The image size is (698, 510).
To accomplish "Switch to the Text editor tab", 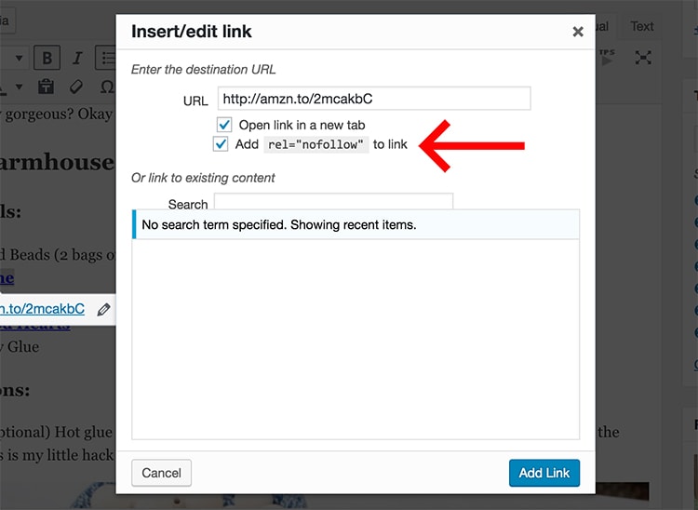I will (x=642, y=27).
